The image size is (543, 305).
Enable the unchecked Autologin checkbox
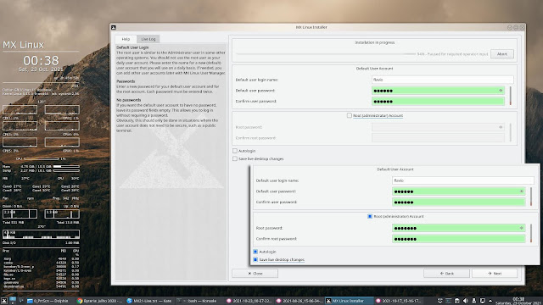tap(235, 151)
